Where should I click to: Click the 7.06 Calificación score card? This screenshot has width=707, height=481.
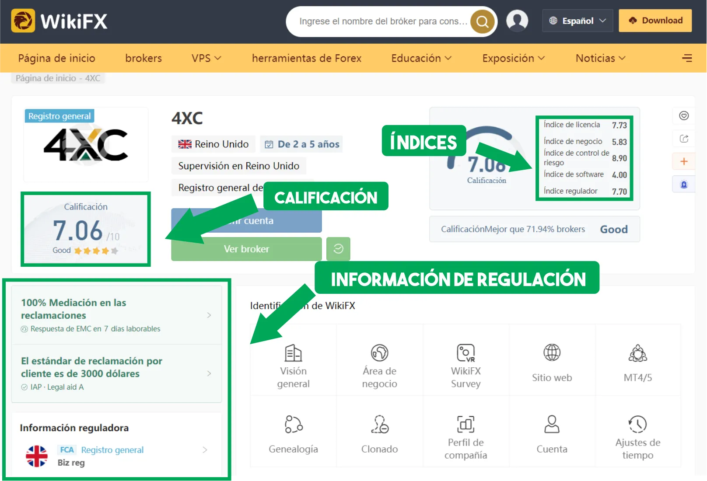tap(86, 229)
